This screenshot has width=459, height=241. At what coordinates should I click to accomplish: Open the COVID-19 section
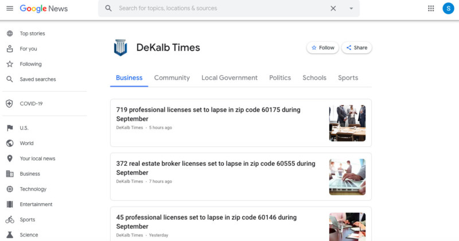pos(31,104)
